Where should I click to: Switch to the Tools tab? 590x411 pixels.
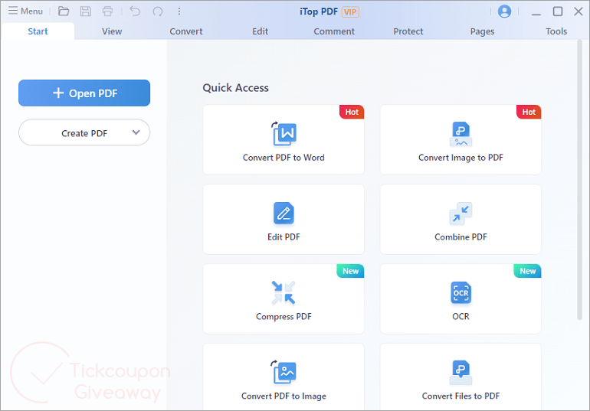(556, 31)
